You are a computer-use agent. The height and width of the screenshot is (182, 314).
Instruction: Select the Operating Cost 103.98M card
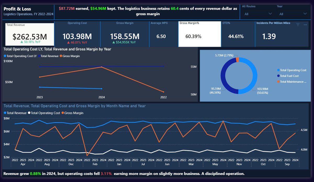(77, 34)
